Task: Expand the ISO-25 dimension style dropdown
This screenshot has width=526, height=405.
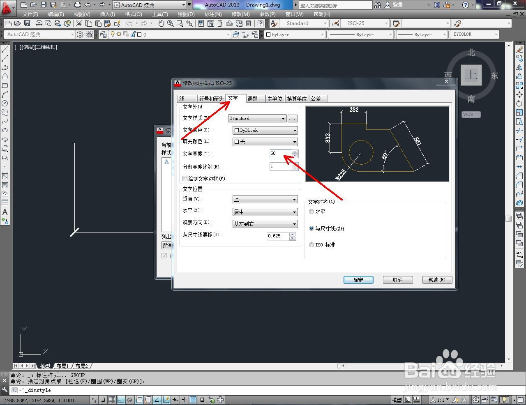Action: click(x=386, y=23)
